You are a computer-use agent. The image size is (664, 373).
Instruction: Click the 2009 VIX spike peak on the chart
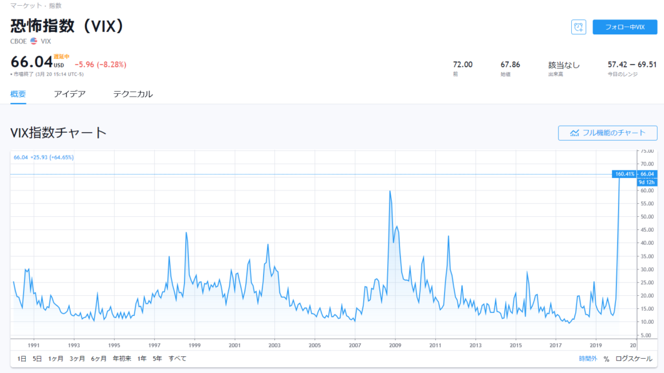point(390,191)
